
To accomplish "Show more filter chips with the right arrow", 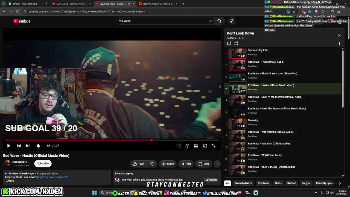I will pyautogui.click(x=340, y=184).
